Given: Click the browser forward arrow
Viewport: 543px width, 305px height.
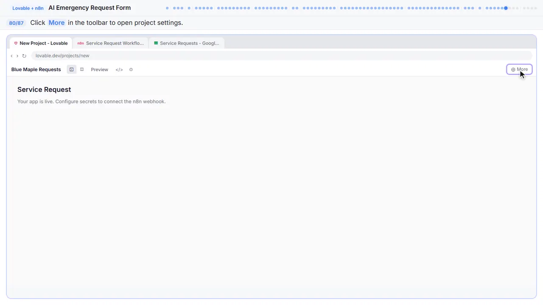Looking at the screenshot, I should pos(17,56).
